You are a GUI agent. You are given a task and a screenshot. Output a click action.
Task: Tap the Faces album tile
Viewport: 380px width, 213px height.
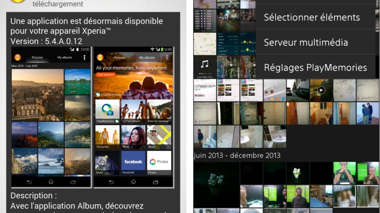click(133, 137)
